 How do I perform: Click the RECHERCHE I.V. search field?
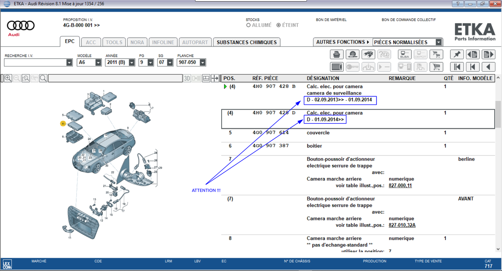tap(35, 62)
